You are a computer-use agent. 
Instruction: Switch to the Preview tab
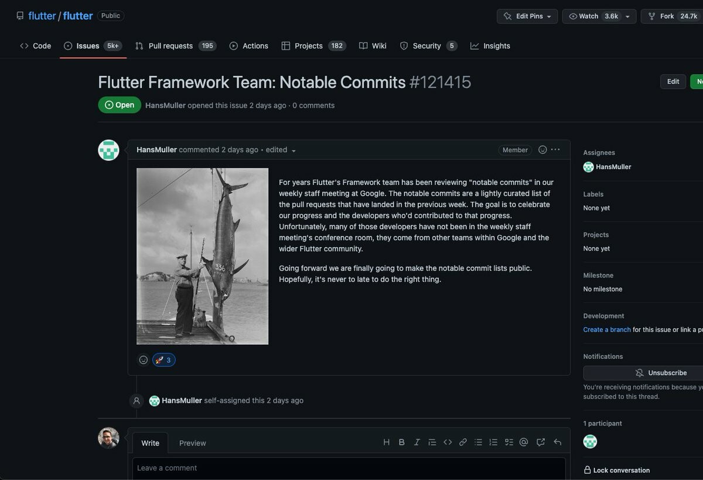click(192, 443)
